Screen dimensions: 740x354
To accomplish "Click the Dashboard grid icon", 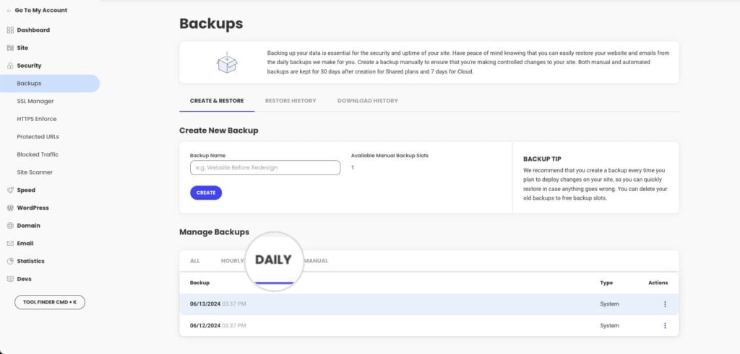I will click(10, 30).
